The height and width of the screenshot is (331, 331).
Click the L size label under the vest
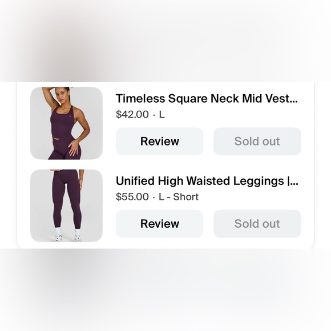pos(162,114)
